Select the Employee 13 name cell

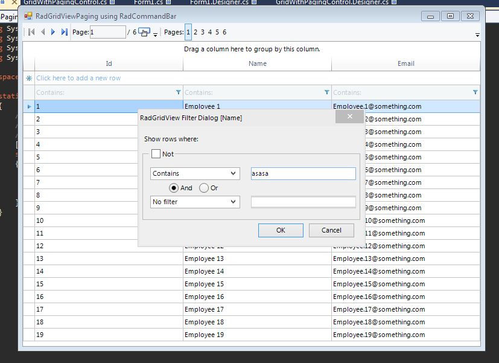point(257,259)
